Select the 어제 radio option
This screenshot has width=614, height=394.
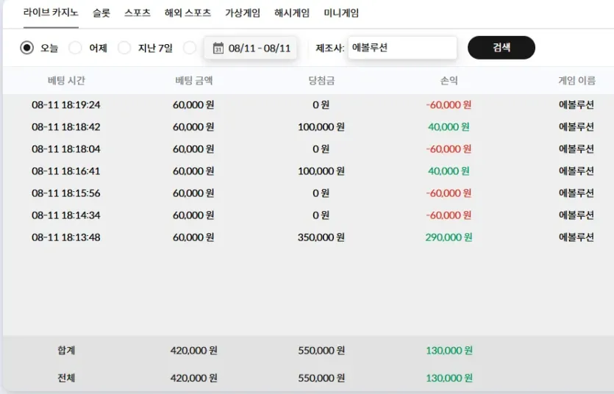[75, 48]
